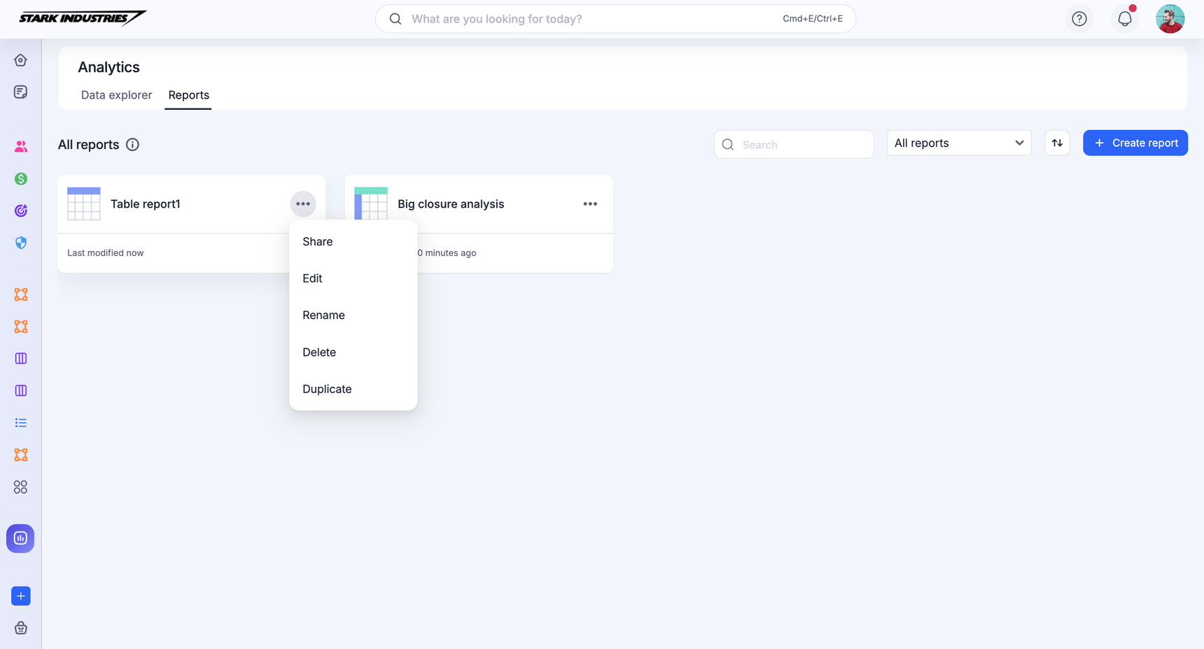The width and height of the screenshot is (1204, 649).
Task: Open the help question mark icon
Action: [x=1079, y=19]
